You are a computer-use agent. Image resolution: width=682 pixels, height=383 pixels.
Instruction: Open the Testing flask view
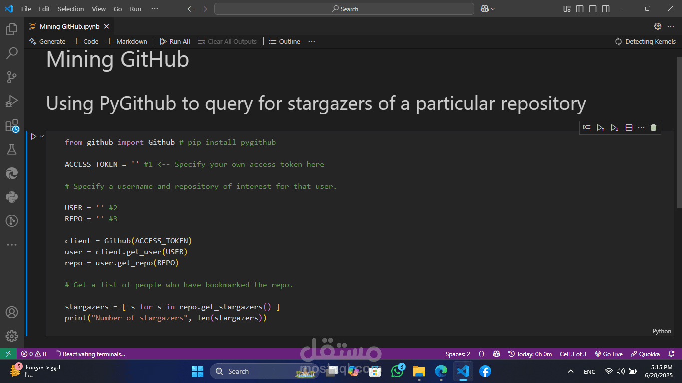pyautogui.click(x=12, y=149)
